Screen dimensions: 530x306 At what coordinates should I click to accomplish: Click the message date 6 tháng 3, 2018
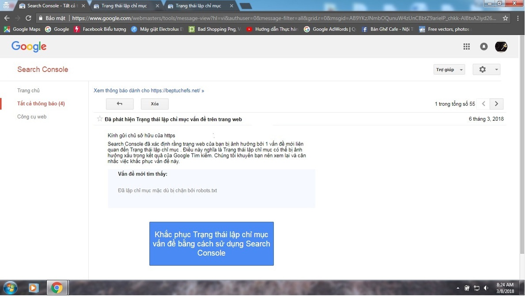[486, 119]
